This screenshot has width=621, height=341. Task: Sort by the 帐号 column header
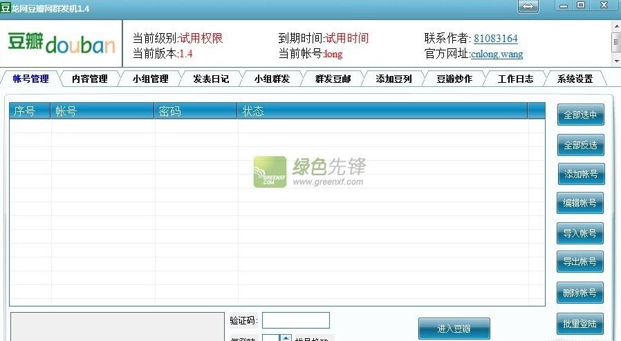(x=102, y=111)
